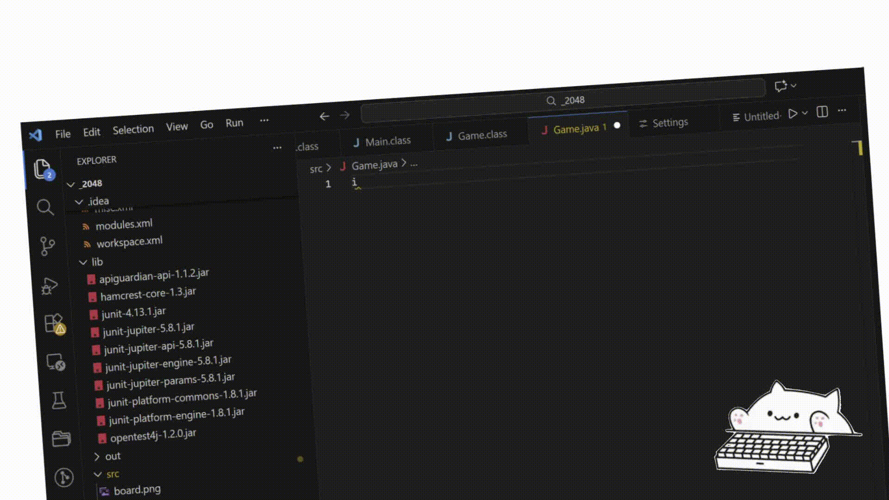Click the folder icon in the activity bar
The width and height of the screenshot is (889, 500).
point(62,438)
